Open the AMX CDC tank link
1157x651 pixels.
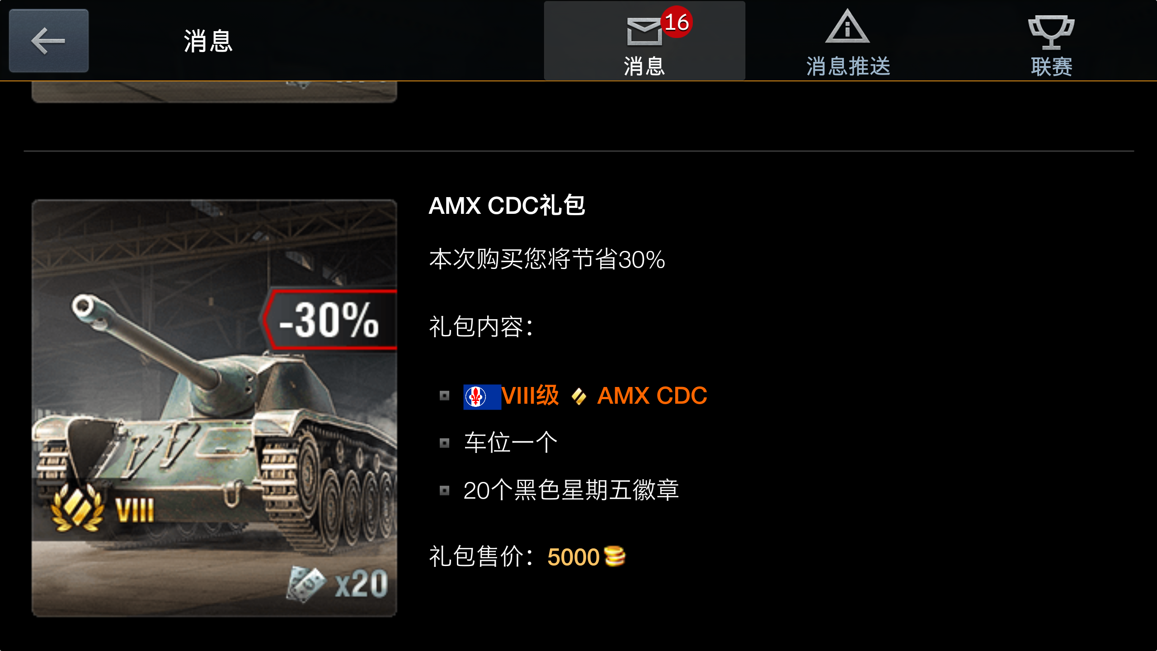652,396
